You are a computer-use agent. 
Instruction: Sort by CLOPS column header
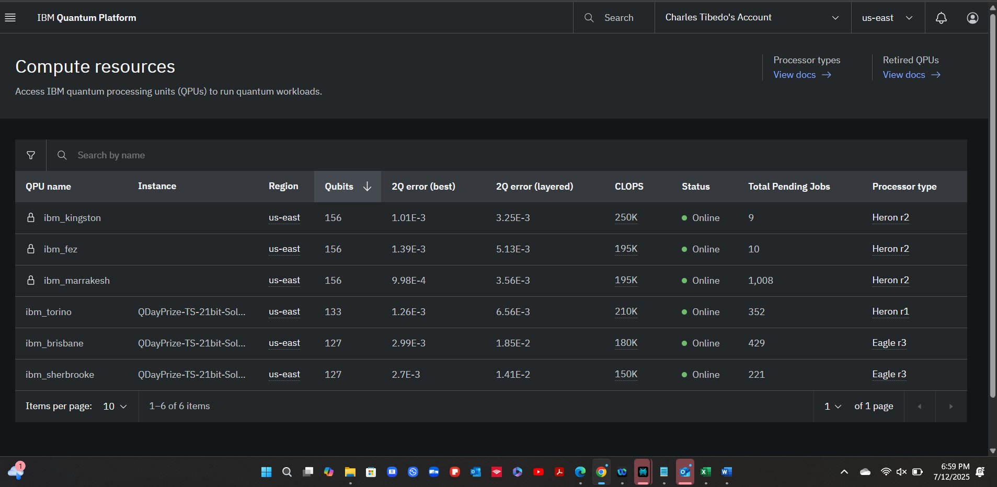629,187
